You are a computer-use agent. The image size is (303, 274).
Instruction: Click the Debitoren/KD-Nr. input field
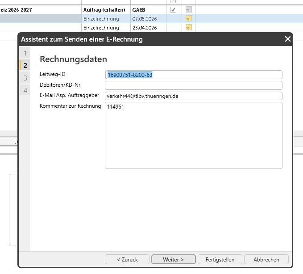click(194, 85)
